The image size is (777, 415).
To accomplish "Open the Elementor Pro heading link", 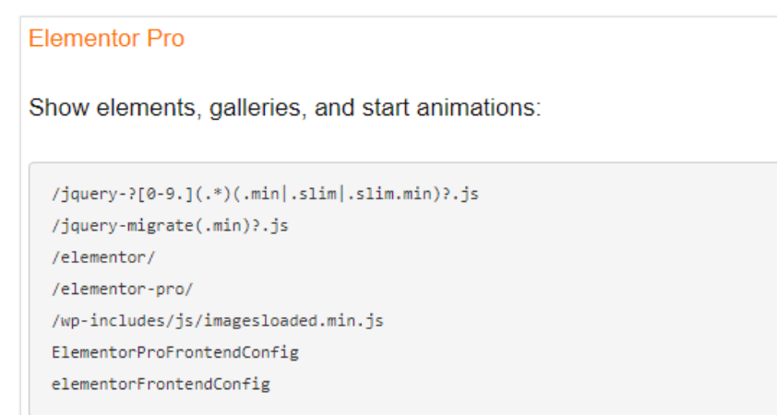I will click(106, 39).
